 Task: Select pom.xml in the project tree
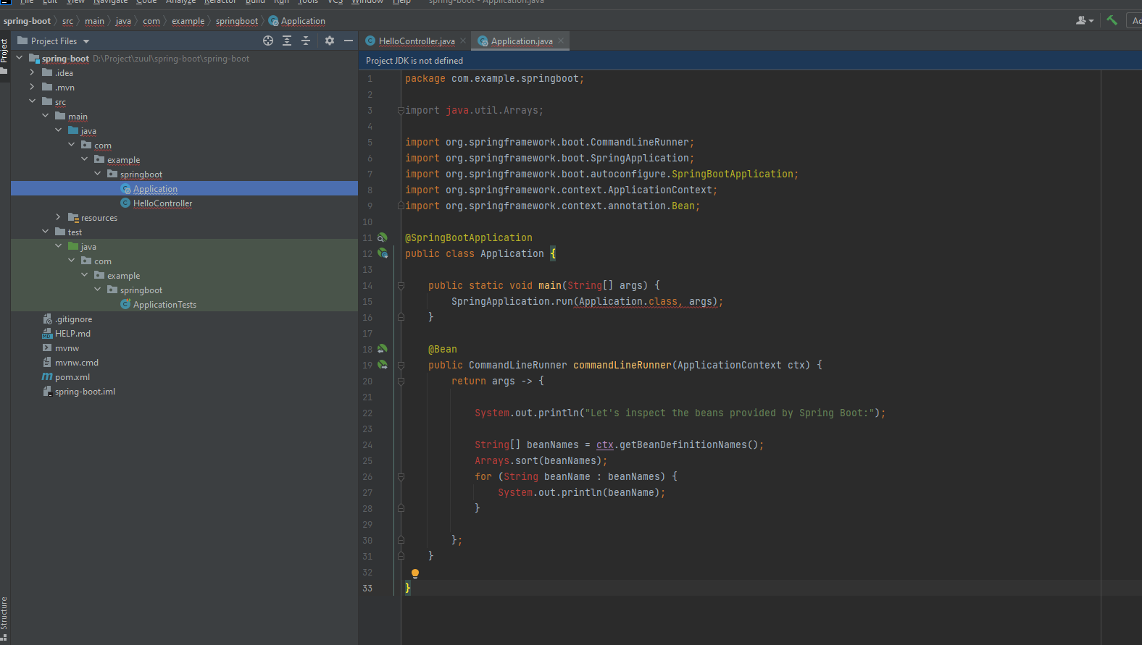coord(72,377)
